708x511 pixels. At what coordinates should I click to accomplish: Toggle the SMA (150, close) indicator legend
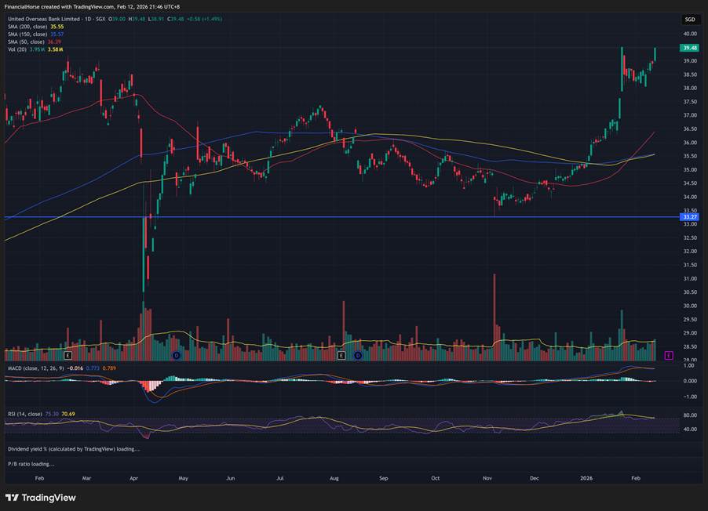point(26,34)
